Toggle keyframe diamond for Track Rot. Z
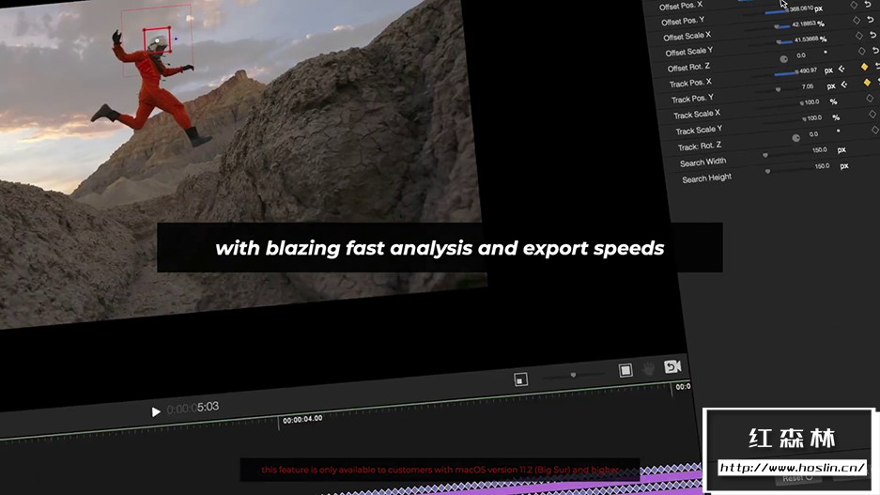This screenshot has width=880, height=495. 875,130
